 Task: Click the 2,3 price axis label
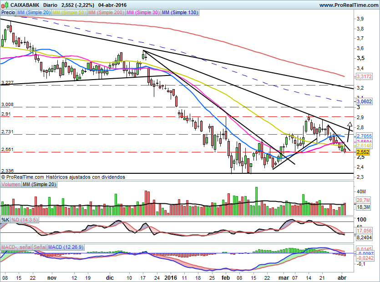click(x=360, y=177)
